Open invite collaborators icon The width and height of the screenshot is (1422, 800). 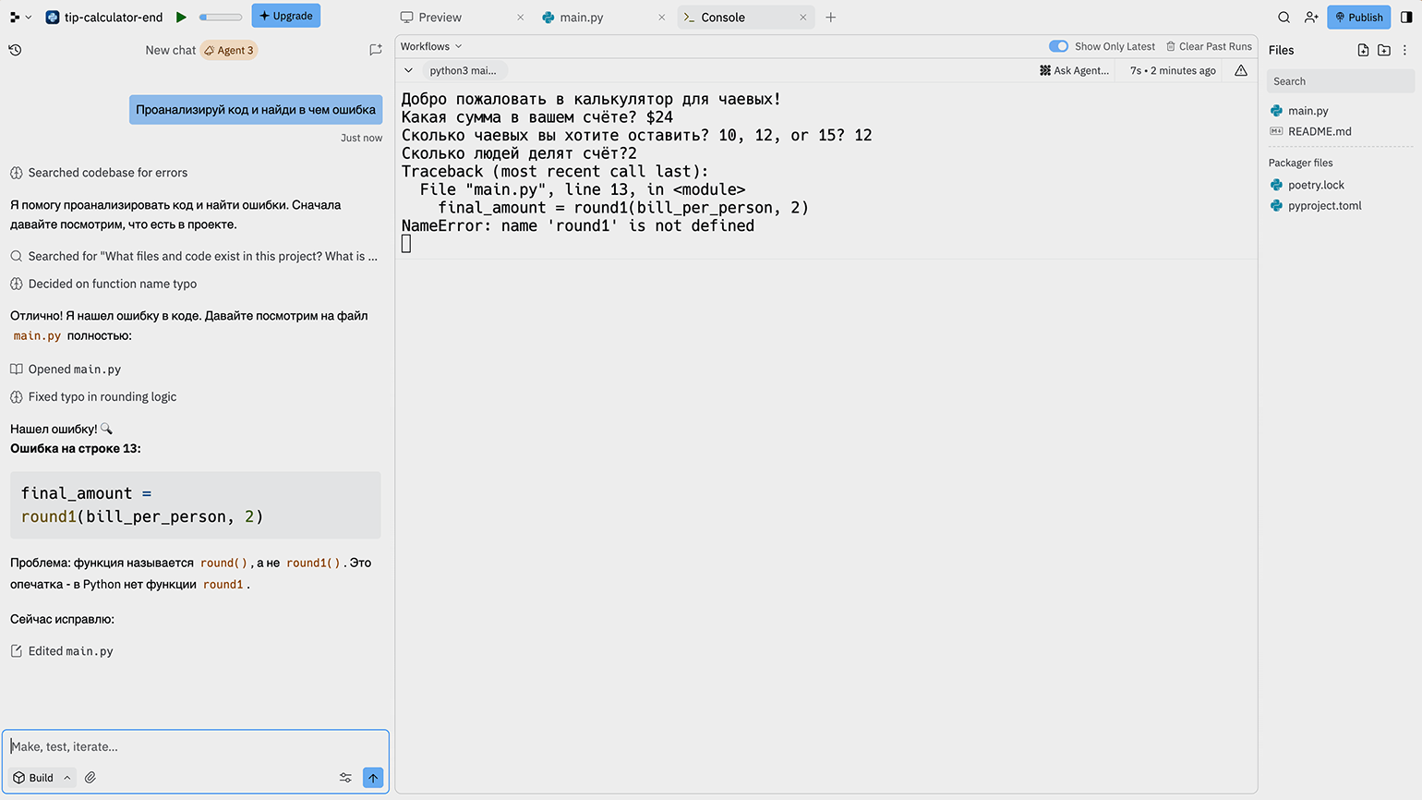coord(1310,17)
